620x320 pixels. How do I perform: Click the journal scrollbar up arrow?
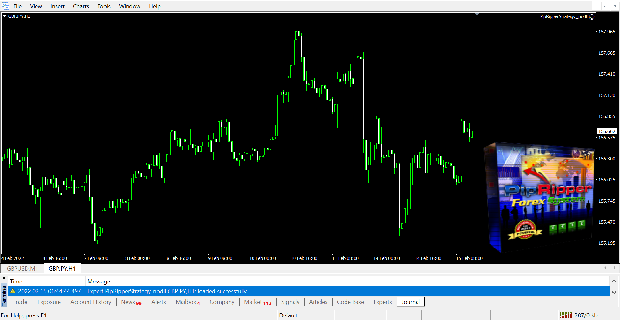[x=614, y=281]
